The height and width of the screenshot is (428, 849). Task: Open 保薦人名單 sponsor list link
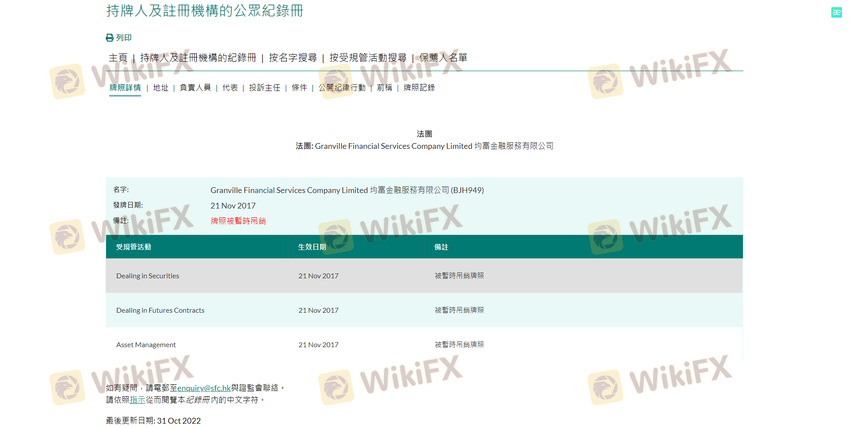443,58
